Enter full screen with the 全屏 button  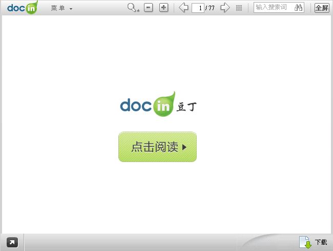322,8
